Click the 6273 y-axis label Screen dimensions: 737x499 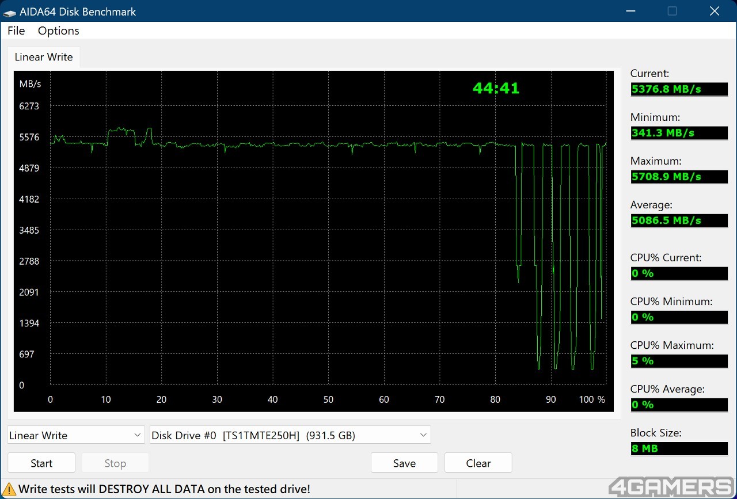click(29, 106)
